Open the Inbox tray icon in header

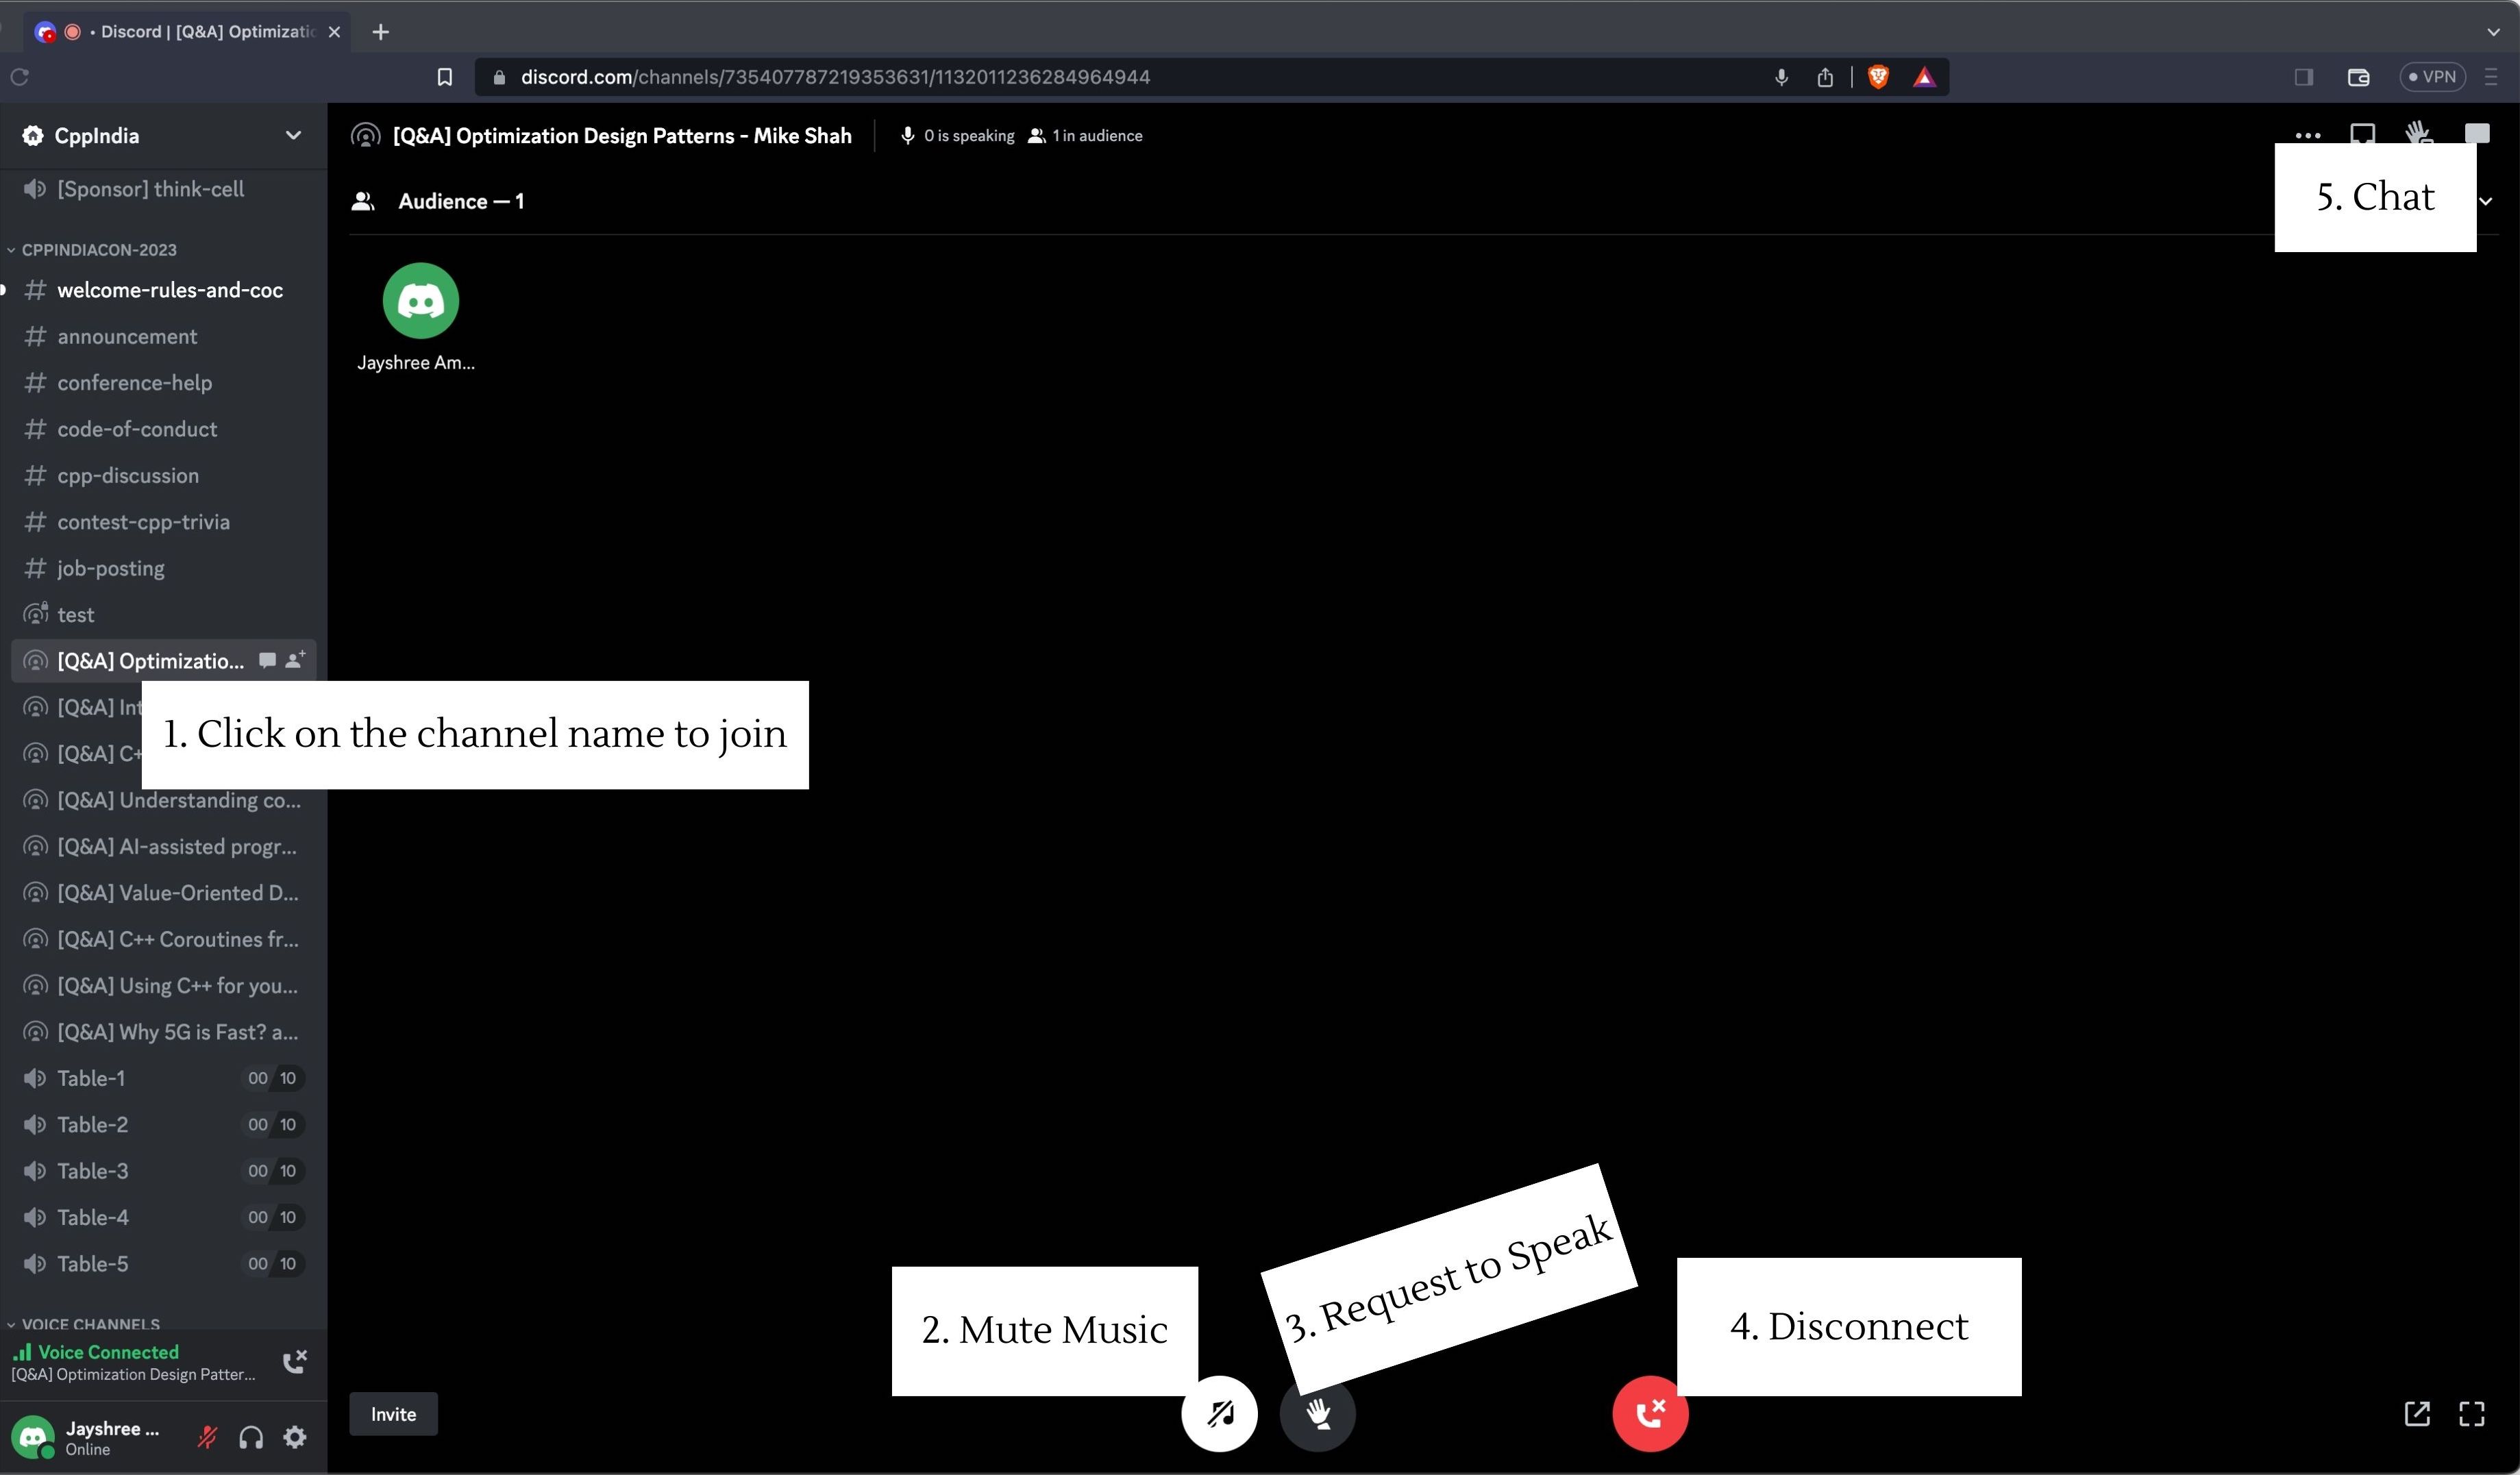coord(2362,133)
